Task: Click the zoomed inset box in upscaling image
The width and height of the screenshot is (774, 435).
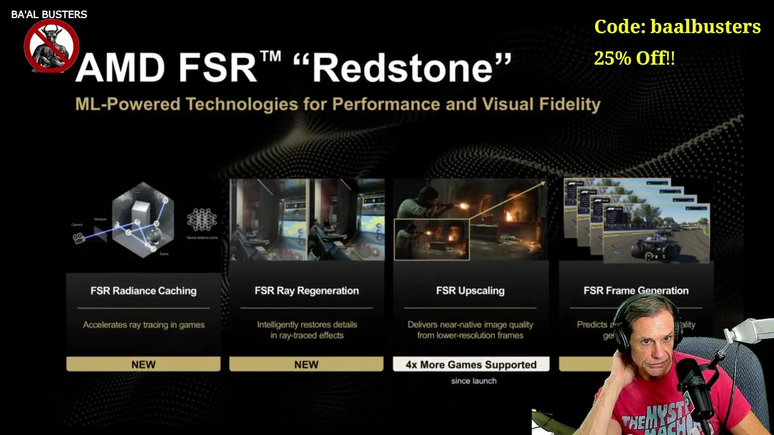Action: [431, 240]
